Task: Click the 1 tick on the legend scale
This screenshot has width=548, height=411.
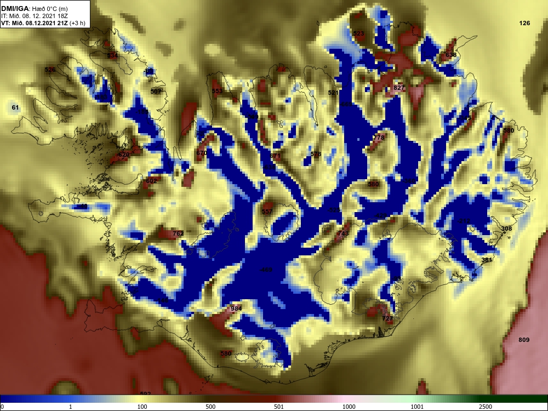Action: (71, 407)
